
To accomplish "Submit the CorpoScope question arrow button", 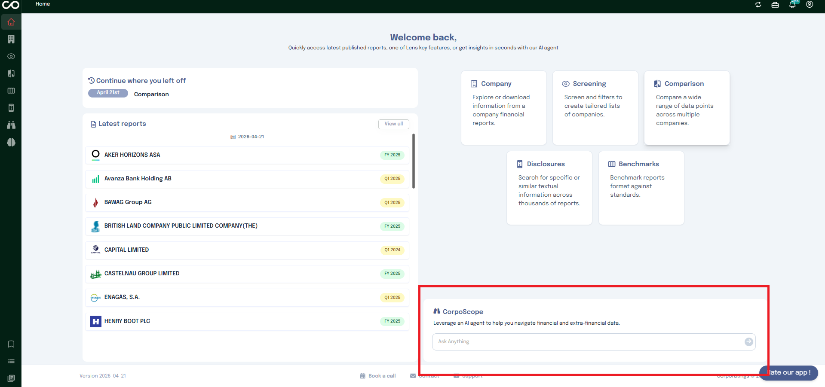I will 749,341.
